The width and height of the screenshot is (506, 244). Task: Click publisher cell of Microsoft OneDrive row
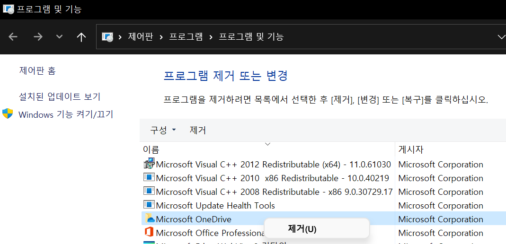point(441,219)
